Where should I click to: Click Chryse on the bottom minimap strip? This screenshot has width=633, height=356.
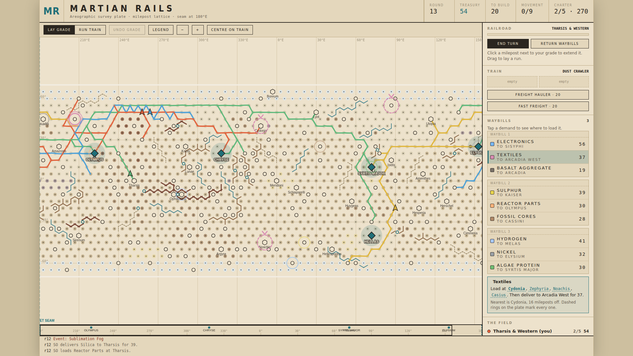click(209, 329)
